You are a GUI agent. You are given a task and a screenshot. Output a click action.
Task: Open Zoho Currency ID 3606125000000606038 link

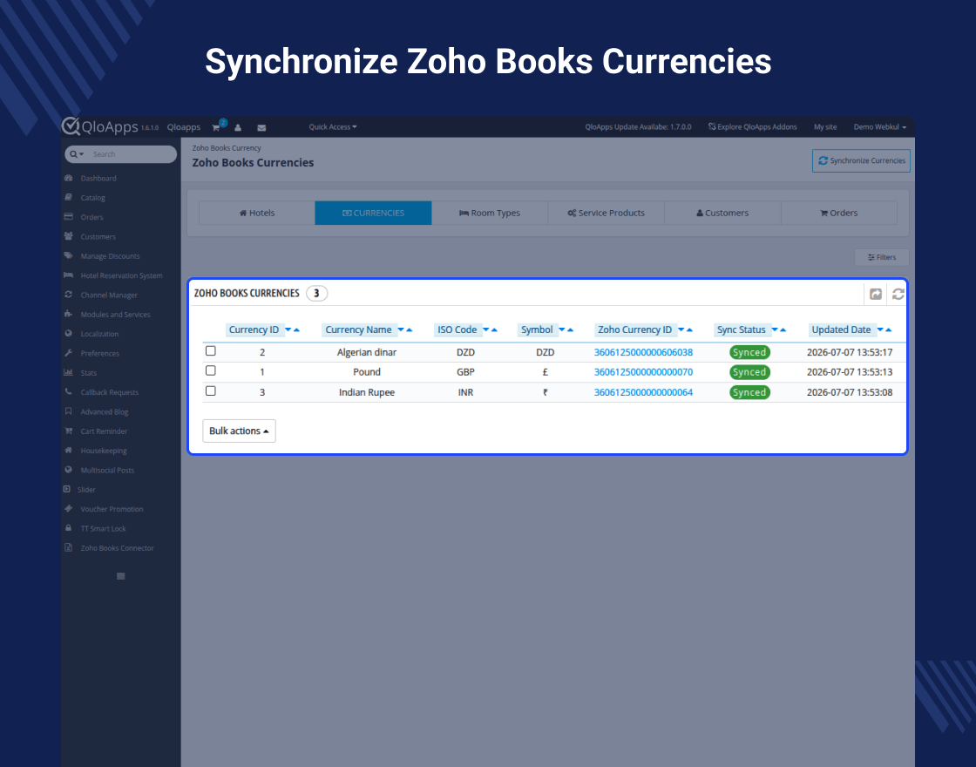click(643, 352)
